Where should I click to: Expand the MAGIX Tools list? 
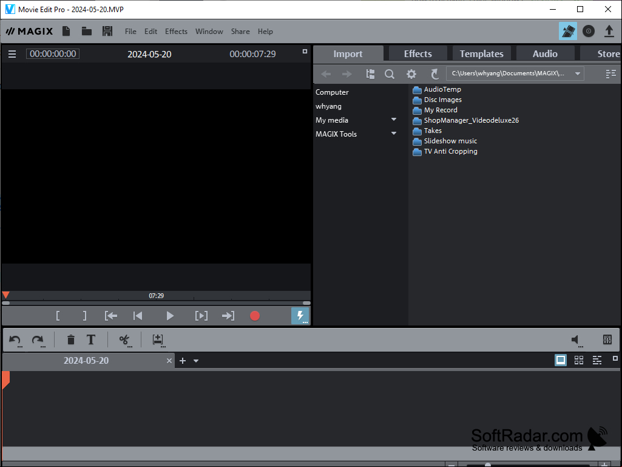(393, 134)
